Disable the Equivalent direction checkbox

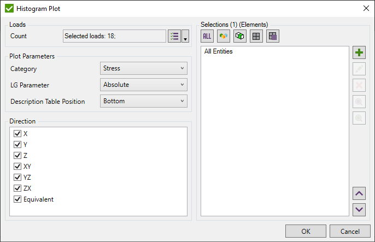click(17, 199)
